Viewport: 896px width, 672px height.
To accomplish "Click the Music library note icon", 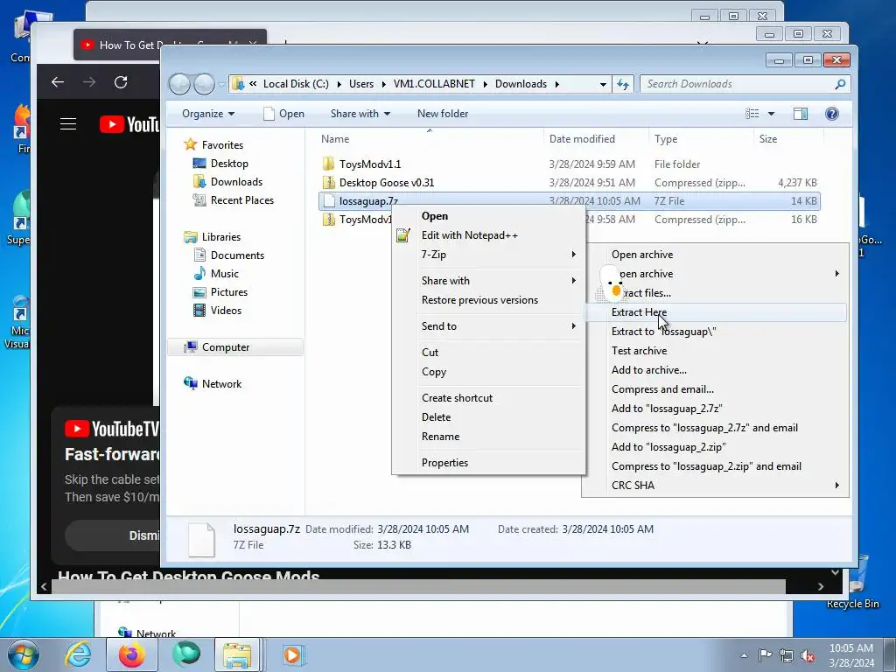I will pyautogui.click(x=199, y=273).
